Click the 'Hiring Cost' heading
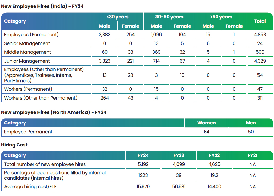The height and width of the screenshot is (196, 274). point(14,145)
